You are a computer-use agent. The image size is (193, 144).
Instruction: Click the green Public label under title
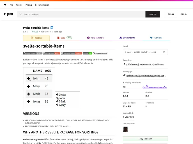pyautogui.click(x=35, y=32)
